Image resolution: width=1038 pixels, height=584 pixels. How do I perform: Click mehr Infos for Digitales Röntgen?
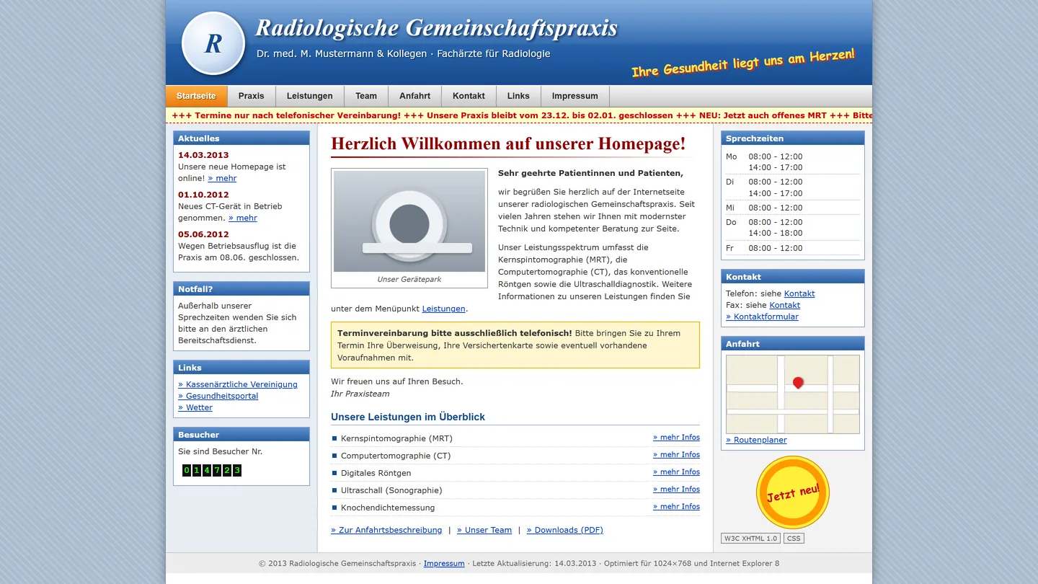(676, 472)
